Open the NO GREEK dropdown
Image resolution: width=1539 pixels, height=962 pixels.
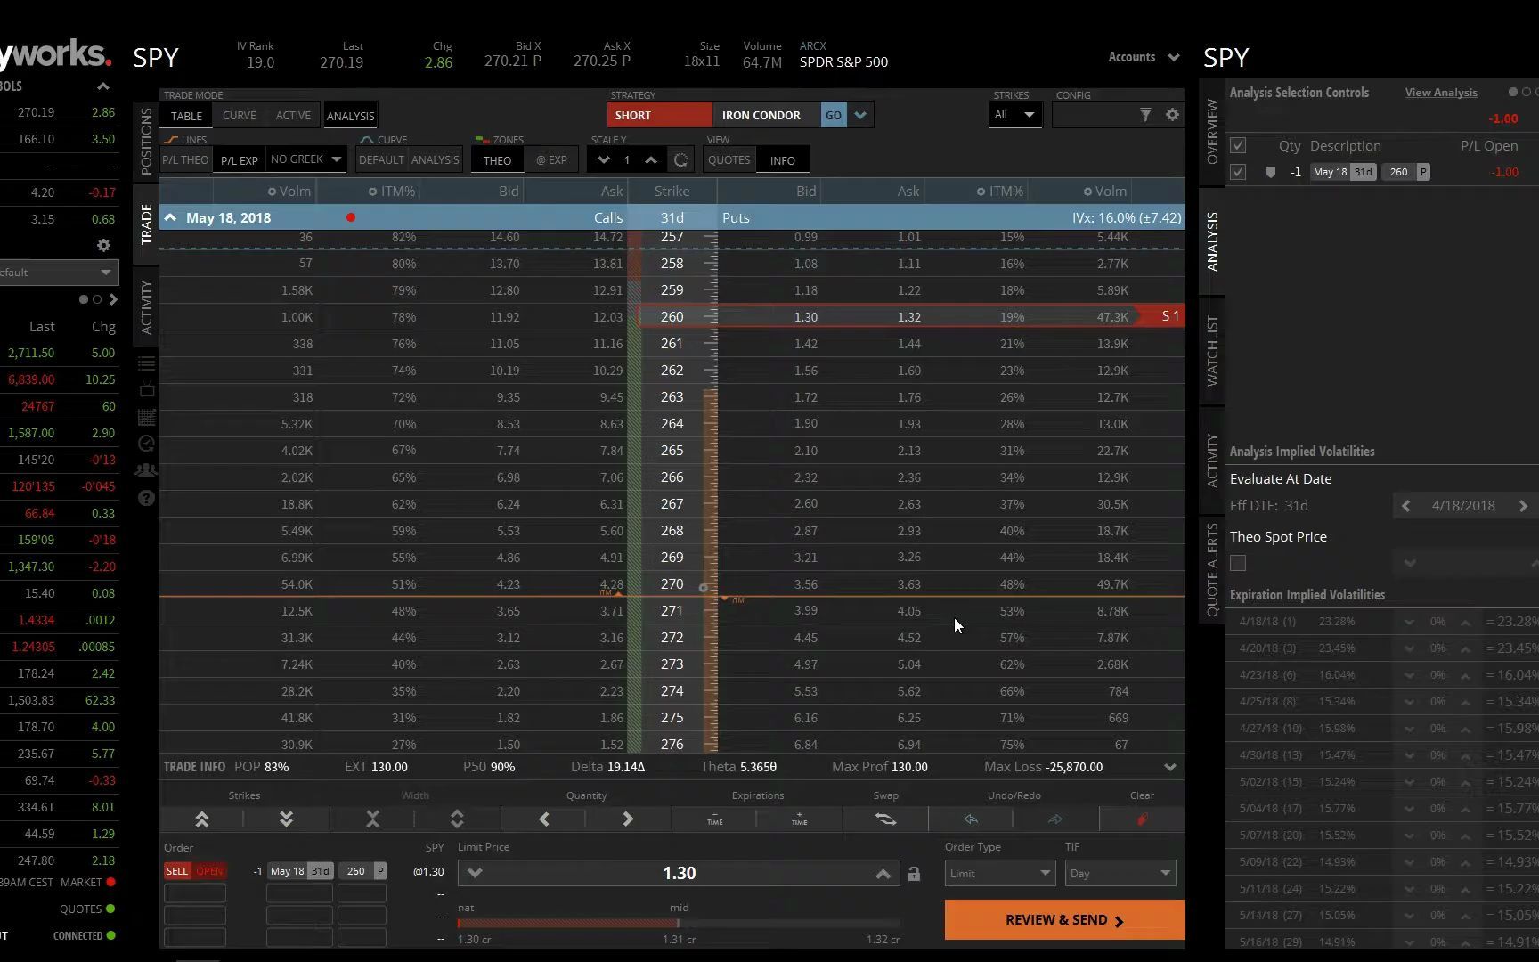point(305,159)
